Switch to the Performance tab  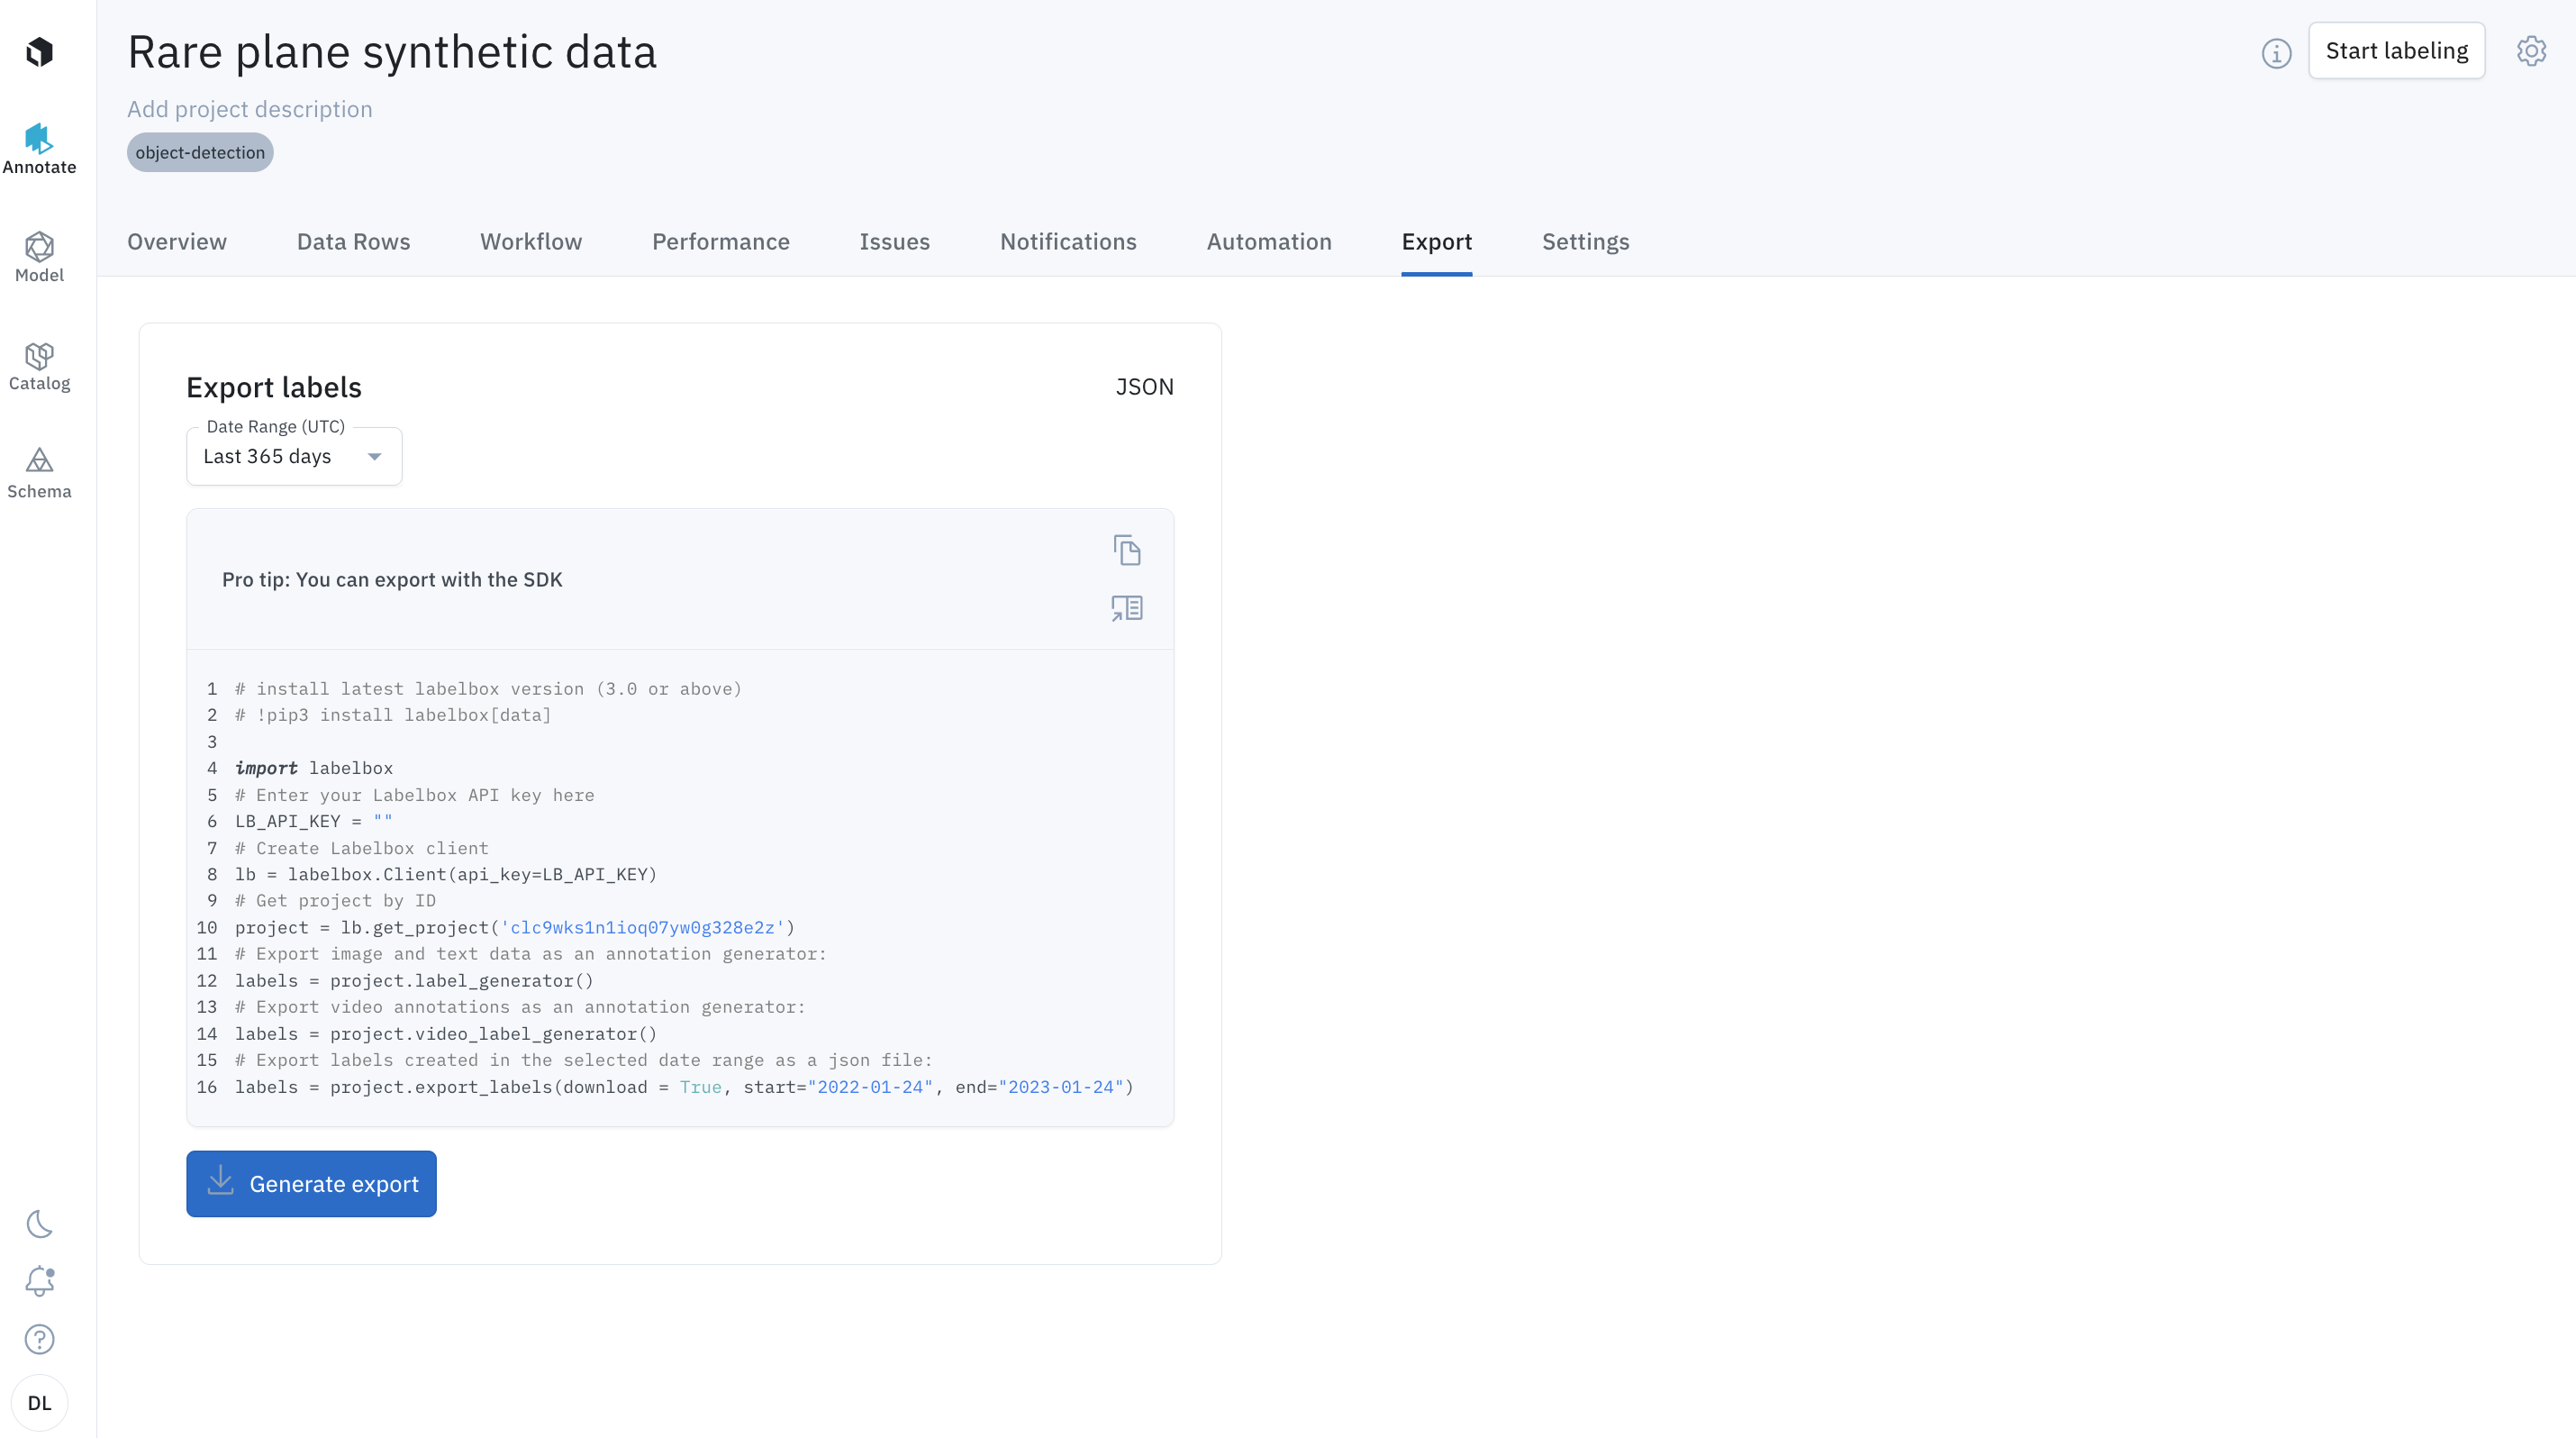720,242
